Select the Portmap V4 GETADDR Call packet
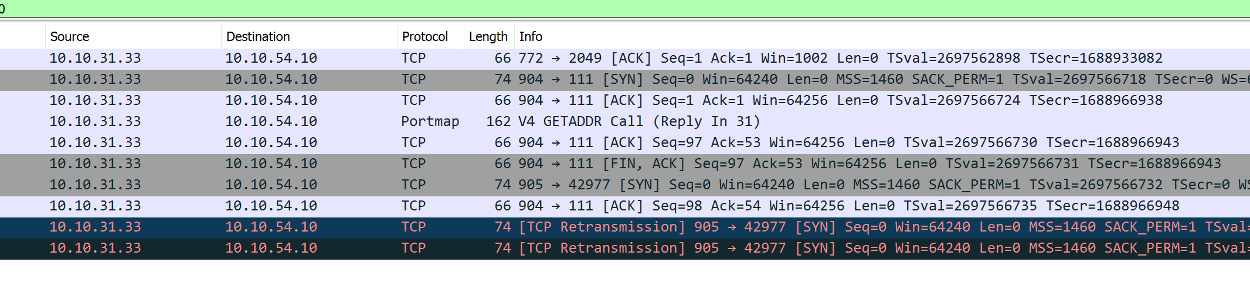Image resolution: width=1250 pixels, height=296 pixels. pyautogui.click(x=639, y=121)
